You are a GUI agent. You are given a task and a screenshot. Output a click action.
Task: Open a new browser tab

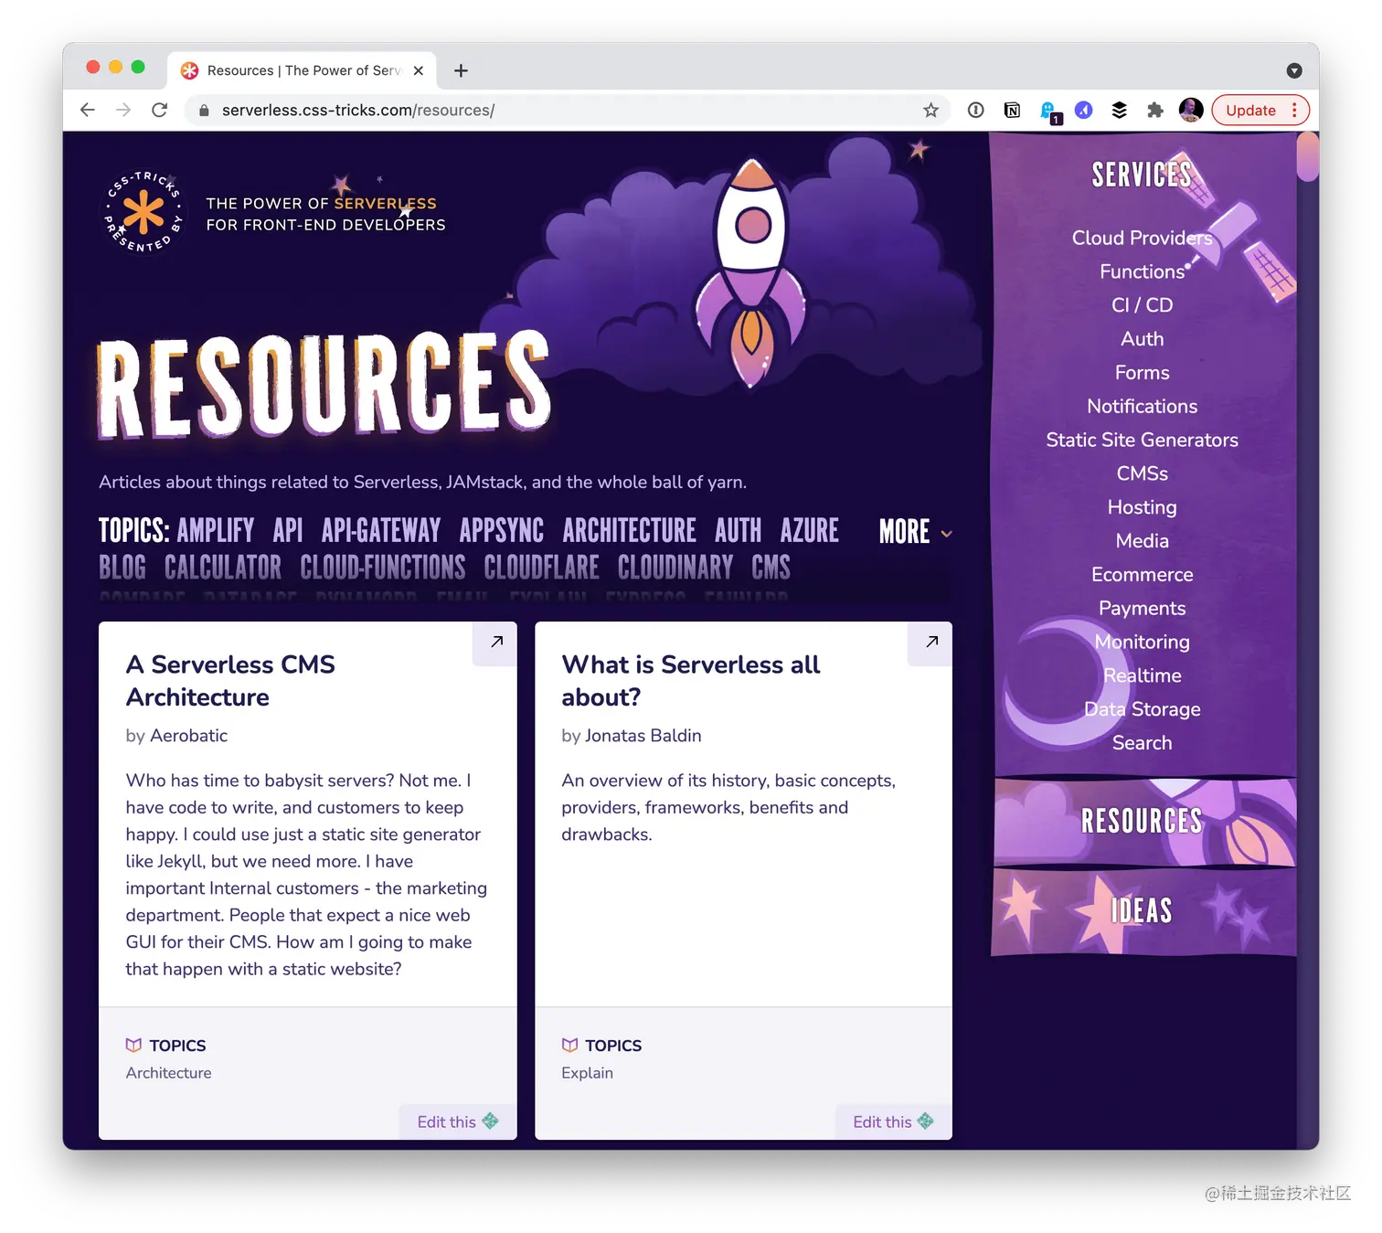point(461,70)
